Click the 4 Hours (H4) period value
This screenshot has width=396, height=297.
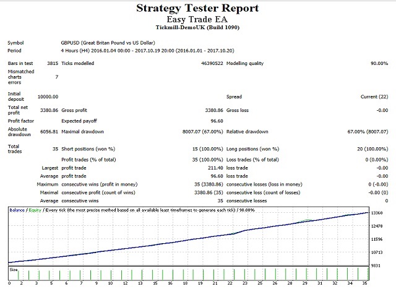pos(147,51)
